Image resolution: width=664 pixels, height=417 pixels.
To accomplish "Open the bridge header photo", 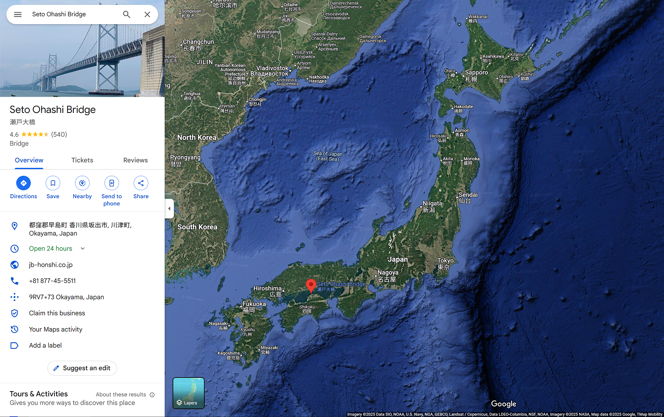I will 82,61.
